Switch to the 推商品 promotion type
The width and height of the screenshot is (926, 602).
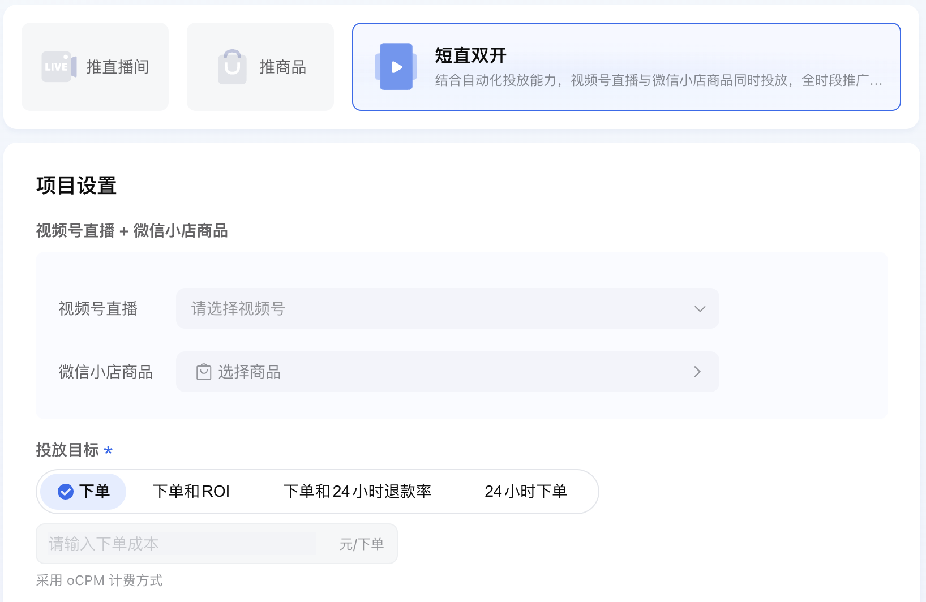pos(260,66)
